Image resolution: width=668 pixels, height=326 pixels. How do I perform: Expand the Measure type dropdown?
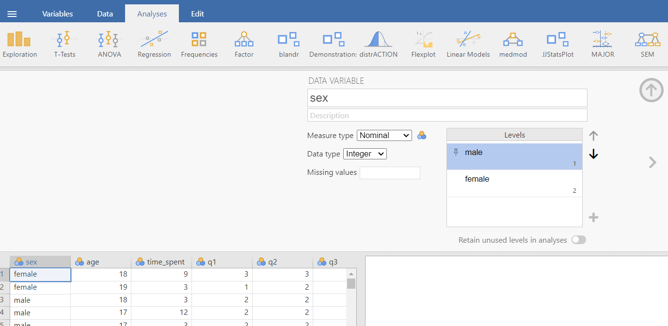click(x=384, y=136)
